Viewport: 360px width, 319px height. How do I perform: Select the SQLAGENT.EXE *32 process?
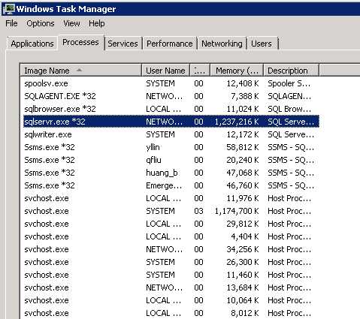[x=171, y=96]
